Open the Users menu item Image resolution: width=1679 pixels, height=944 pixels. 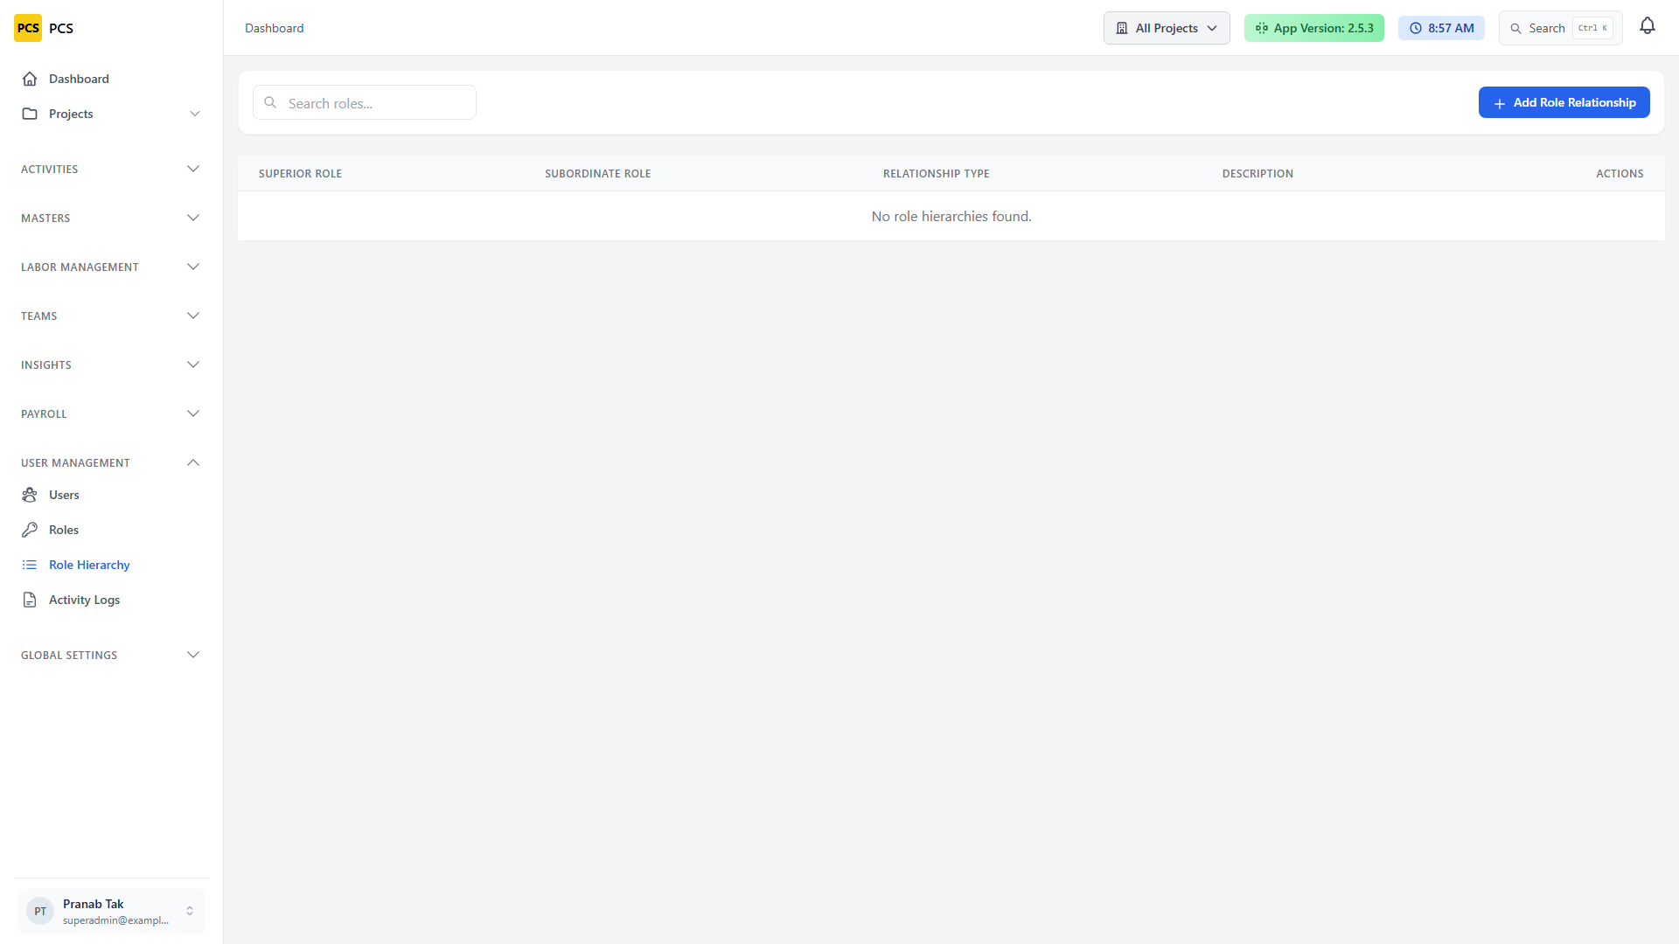(x=111, y=495)
